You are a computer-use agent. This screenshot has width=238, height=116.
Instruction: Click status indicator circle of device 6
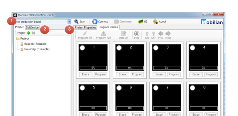pos(119,88)
